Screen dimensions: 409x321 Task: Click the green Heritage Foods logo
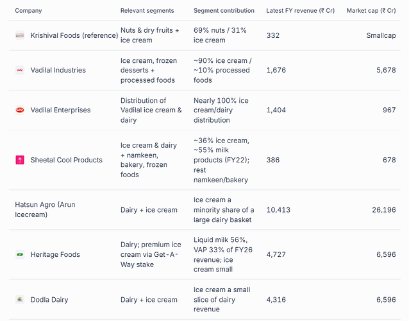click(20, 254)
